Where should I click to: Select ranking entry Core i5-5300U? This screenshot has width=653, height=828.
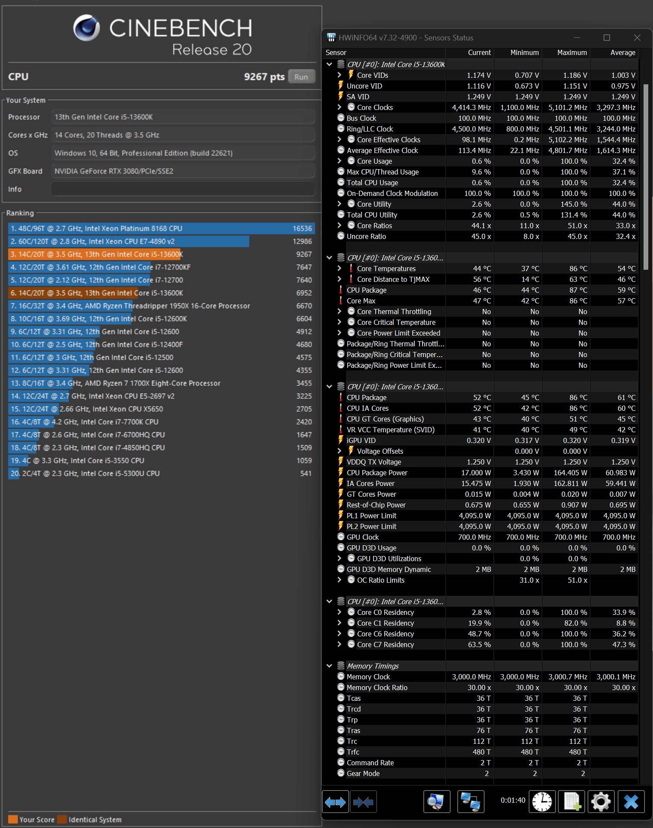162,474
